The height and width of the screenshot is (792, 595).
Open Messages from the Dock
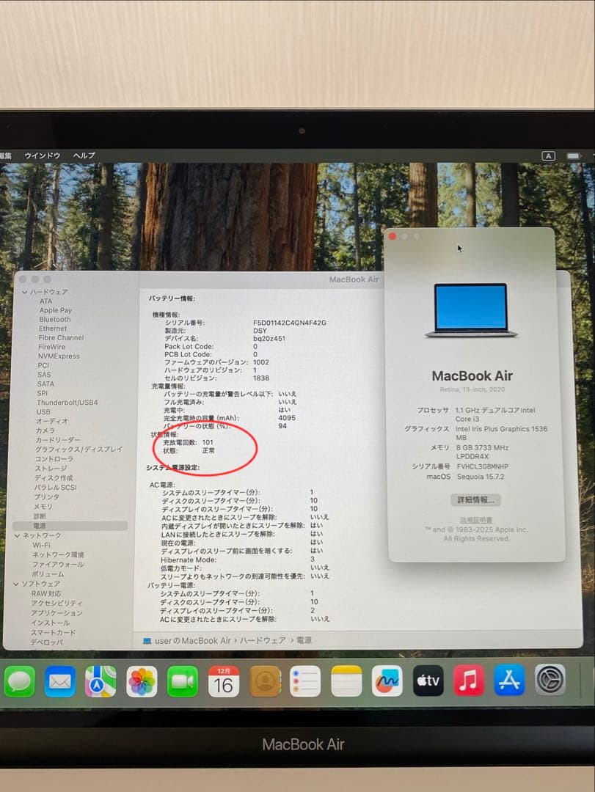20,682
